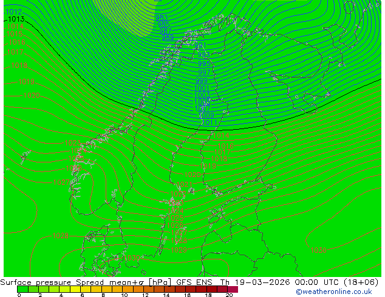385x297 pixels.
Task: Click the legend scale value 0
Action: tap(19, 295)
